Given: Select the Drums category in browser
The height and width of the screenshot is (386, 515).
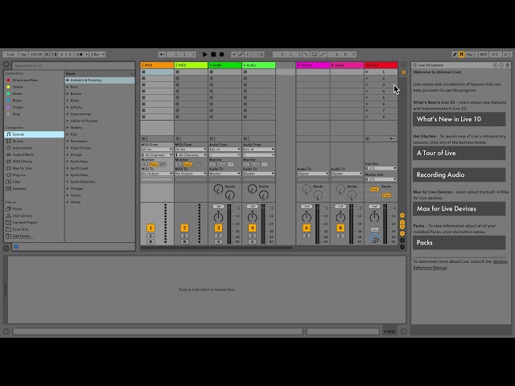Looking at the screenshot, I should tap(34, 142).
